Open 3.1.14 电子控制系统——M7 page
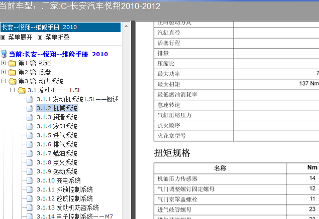This screenshot has height=219, width=319. (x=75, y=216)
